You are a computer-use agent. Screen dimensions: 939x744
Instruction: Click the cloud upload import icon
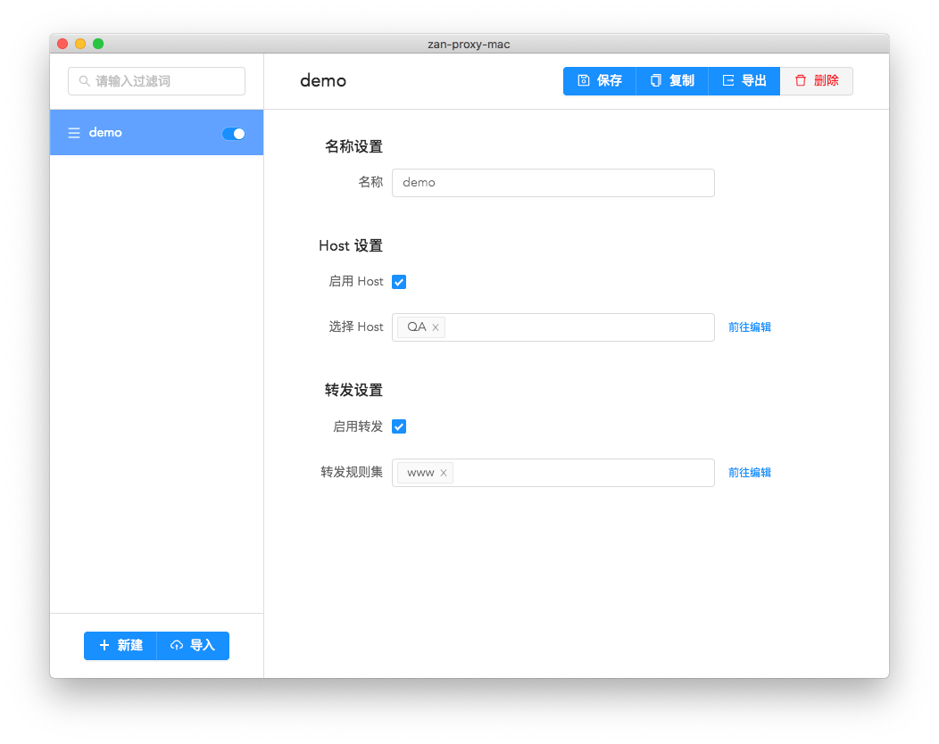click(177, 645)
